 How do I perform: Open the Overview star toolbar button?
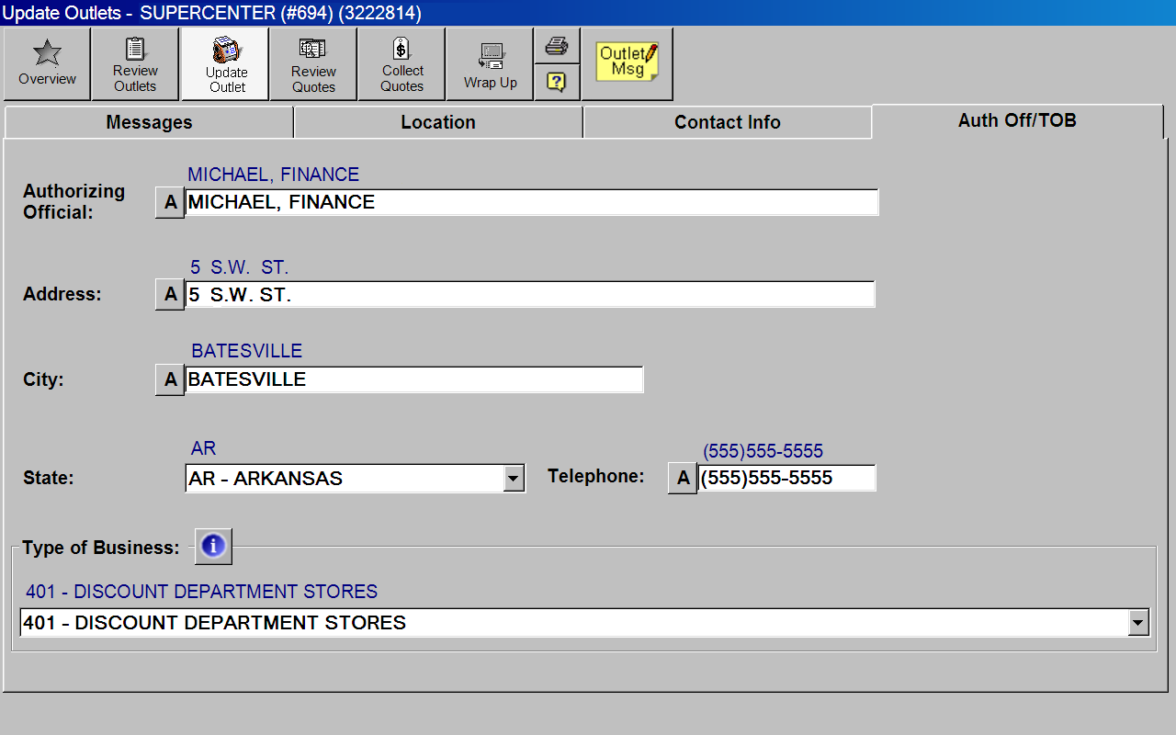coord(47,63)
